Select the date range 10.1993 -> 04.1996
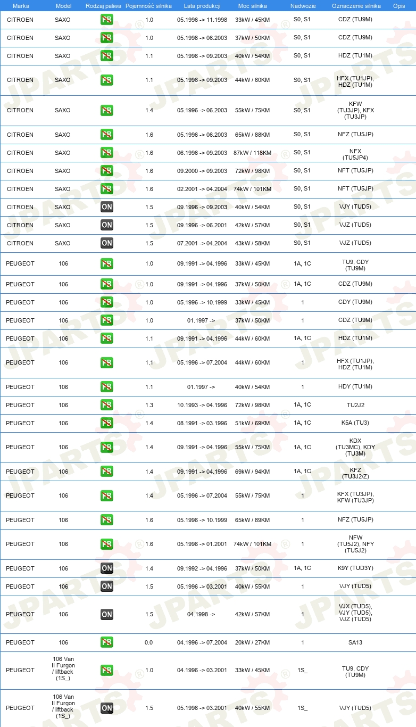 pos(202,405)
